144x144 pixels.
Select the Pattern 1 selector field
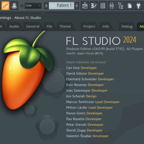61,6
